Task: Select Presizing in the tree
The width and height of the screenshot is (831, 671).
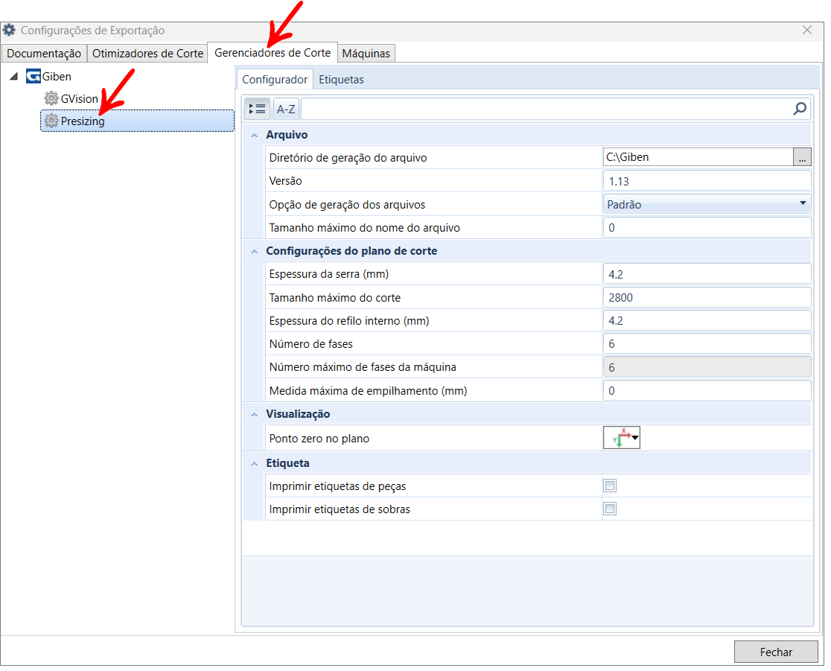Action: [137, 121]
